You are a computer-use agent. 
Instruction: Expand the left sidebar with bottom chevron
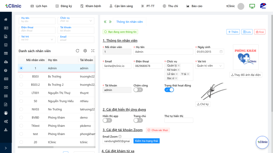click(x=6, y=148)
